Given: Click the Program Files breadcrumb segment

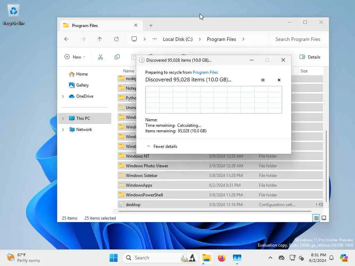Looking at the screenshot, I should click(222, 39).
